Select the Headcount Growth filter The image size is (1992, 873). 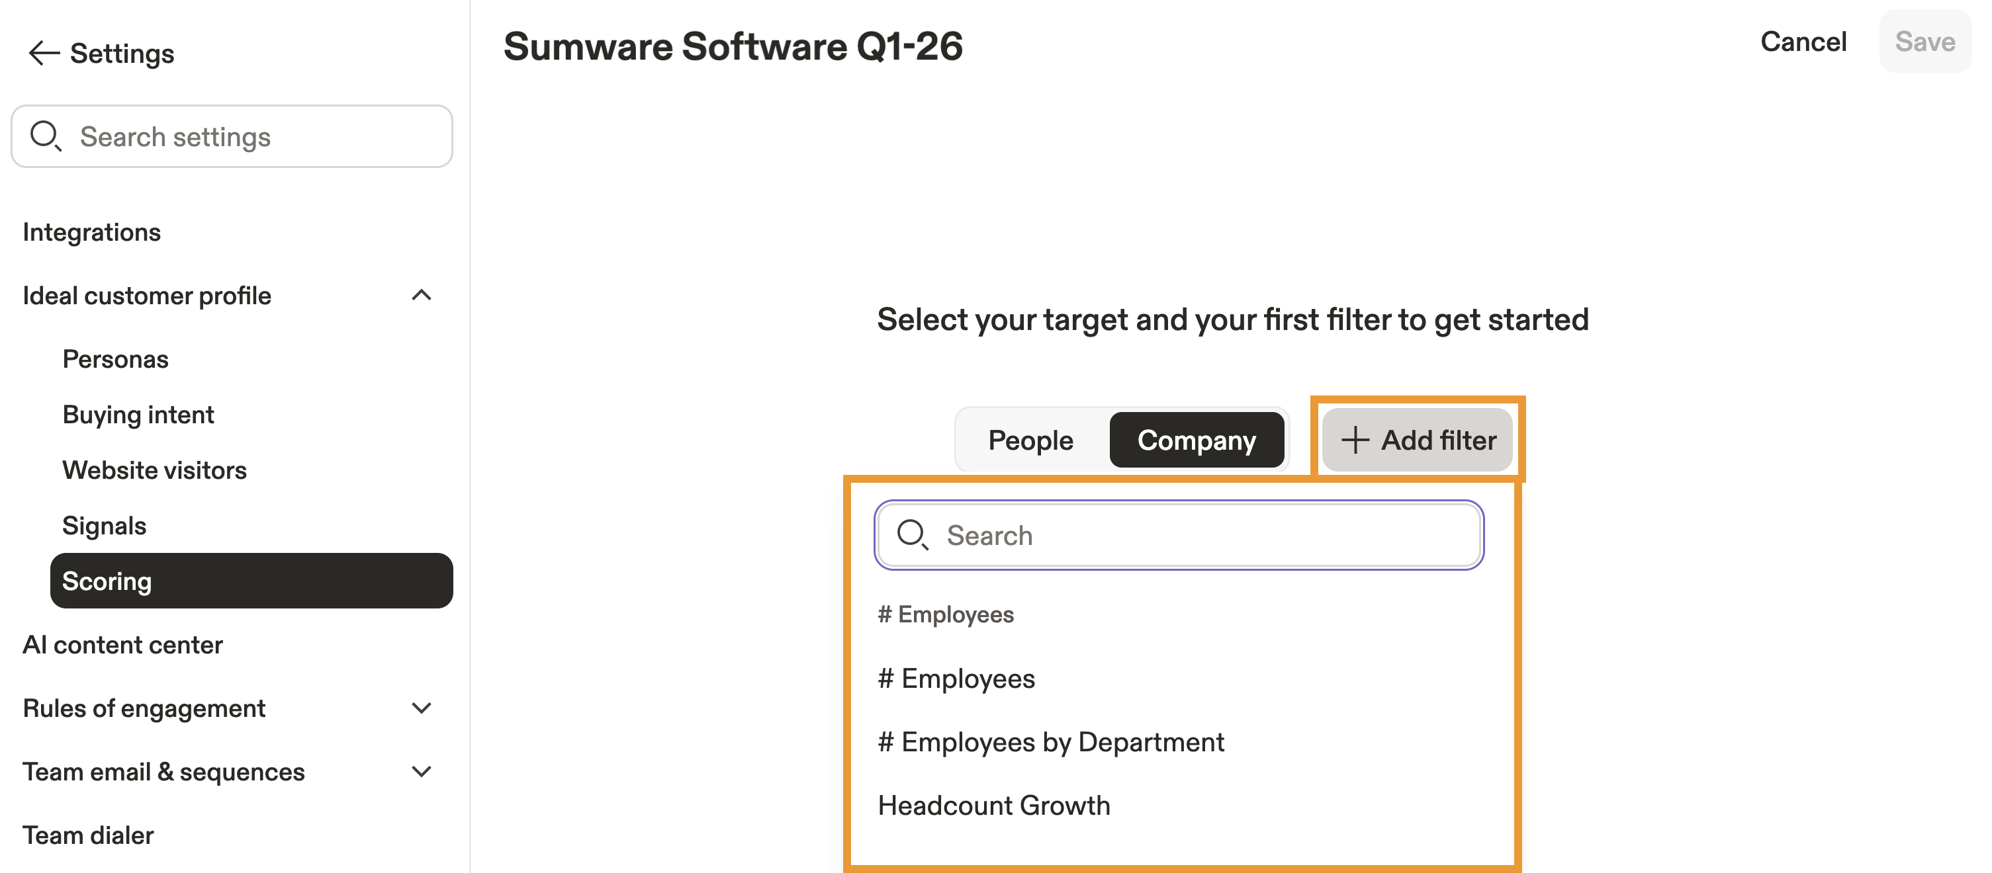(x=993, y=805)
